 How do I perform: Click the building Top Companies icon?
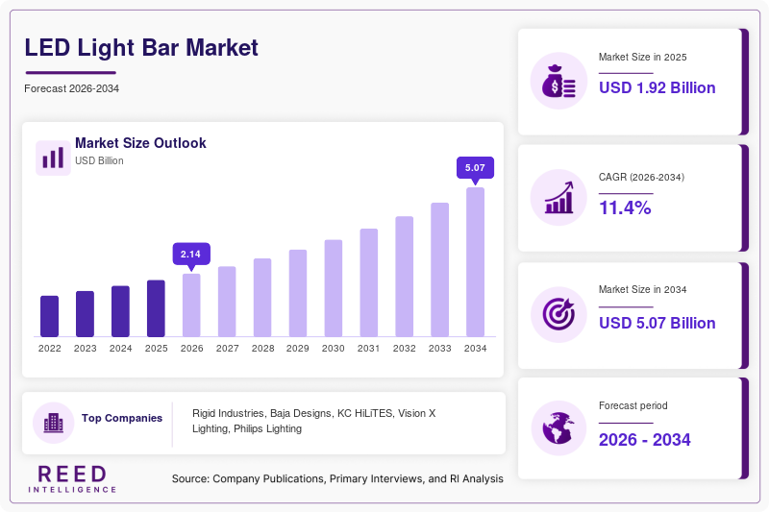click(x=54, y=423)
